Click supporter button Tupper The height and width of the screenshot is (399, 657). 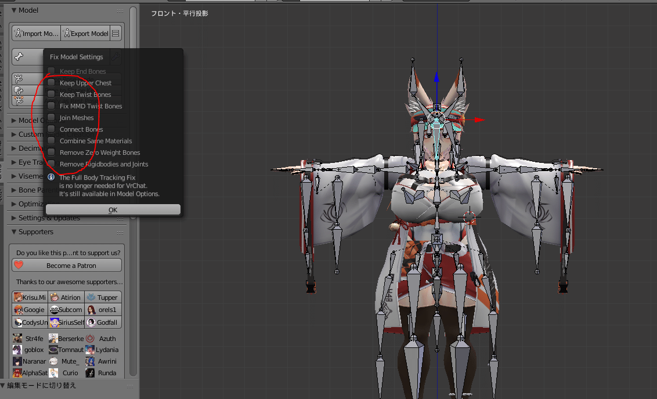coord(103,298)
